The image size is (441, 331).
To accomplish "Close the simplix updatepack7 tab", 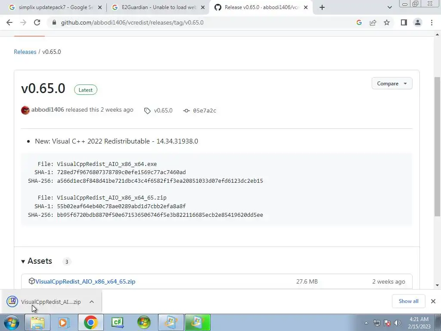I will [x=100, y=8].
